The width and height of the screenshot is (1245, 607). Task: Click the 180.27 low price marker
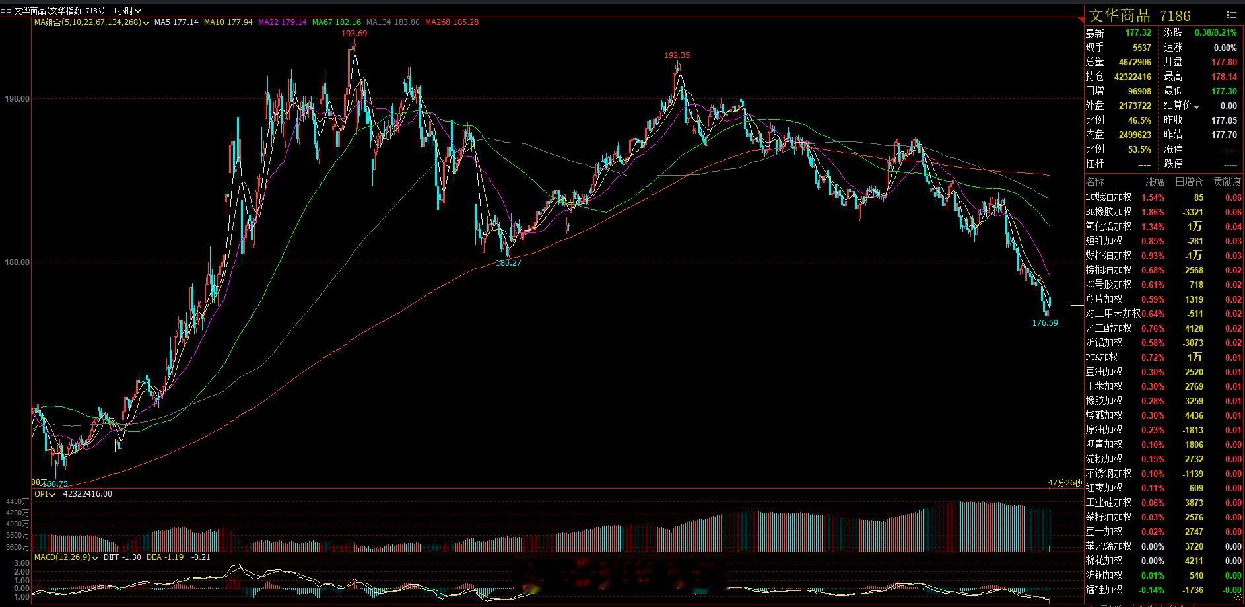click(x=508, y=263)
